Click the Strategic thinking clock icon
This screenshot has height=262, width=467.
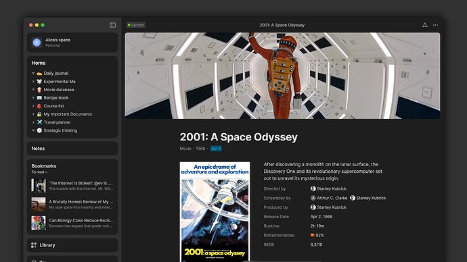click(39, 130)
